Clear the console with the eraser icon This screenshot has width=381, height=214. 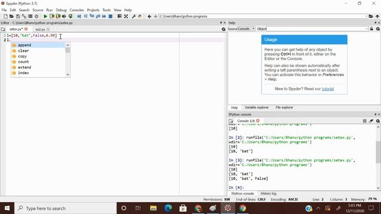click(x=371, y=121)
